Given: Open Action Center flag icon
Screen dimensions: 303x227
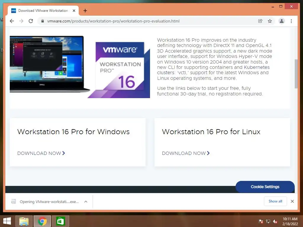Looking at the screenshot, I should [261, 221].
